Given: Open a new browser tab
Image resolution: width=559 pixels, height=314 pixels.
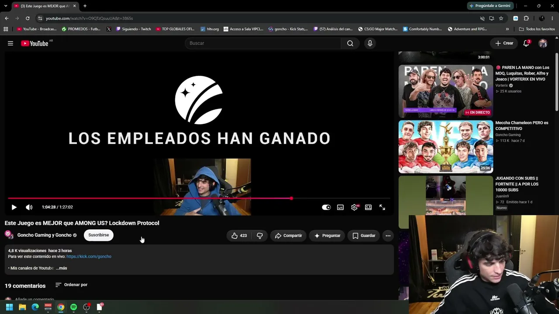Looking at the screenshot, I should point(85,6).
